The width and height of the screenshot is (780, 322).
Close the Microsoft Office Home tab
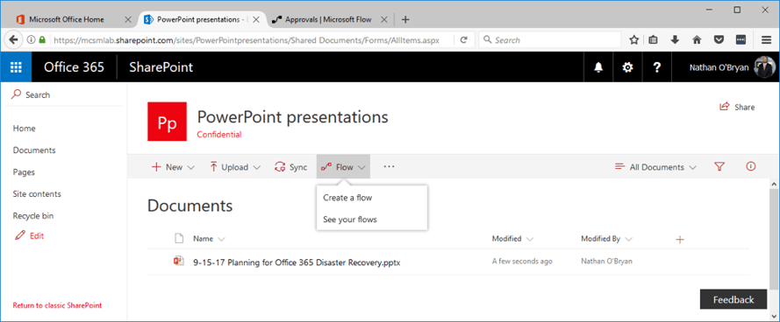127,20
